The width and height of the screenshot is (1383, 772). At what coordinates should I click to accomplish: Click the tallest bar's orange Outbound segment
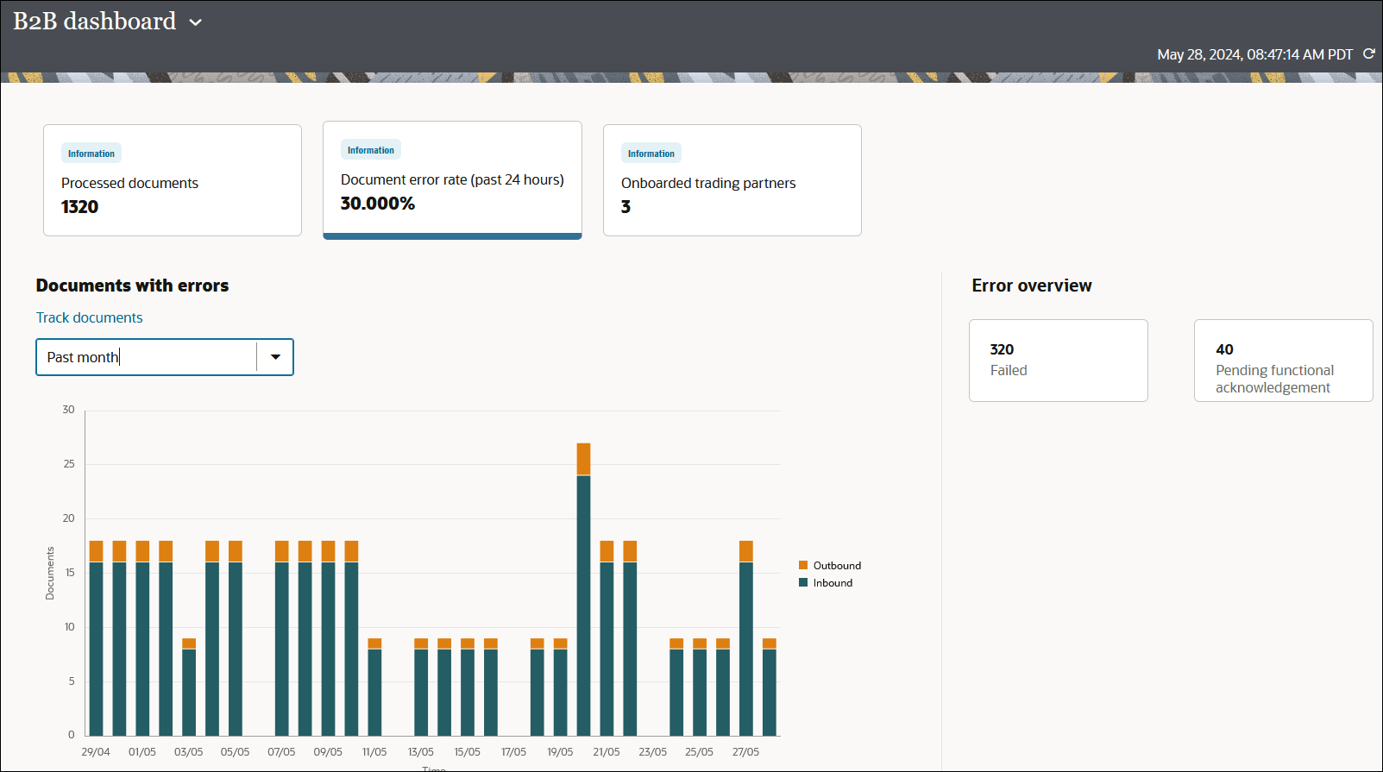(x=583, y=459)
